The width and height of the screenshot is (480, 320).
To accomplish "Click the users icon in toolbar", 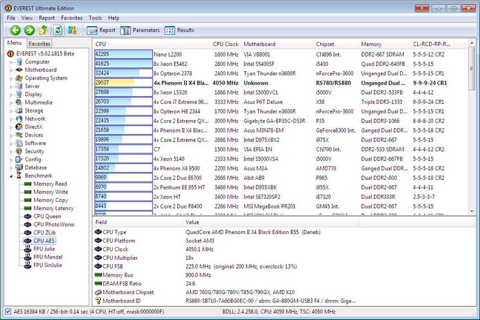I will 72,30.
